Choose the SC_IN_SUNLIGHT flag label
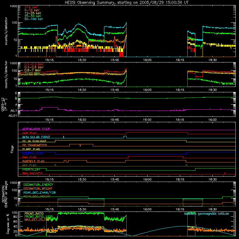 tap(34, 141)
